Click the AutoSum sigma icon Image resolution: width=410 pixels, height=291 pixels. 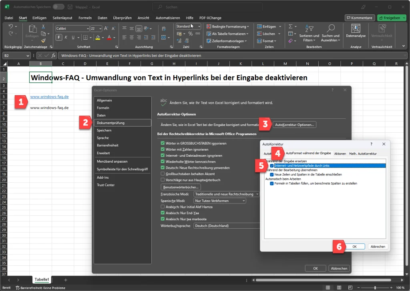[291, 26]
